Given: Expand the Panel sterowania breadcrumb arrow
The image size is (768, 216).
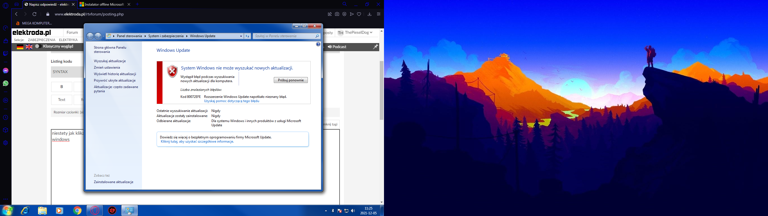Looking at the screenshot, I should (145, 36).
